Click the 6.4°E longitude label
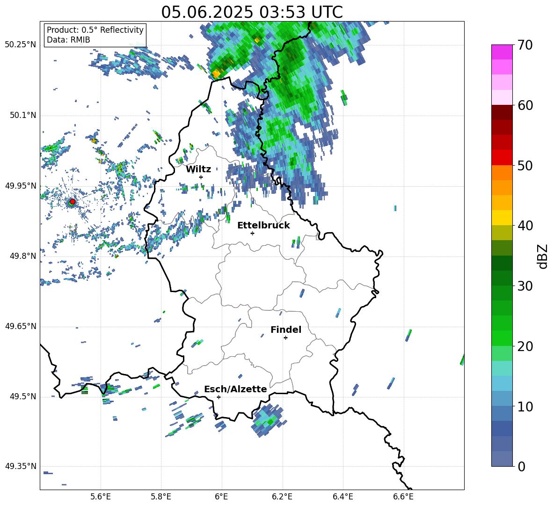554x506 pixels. [343, 497]
